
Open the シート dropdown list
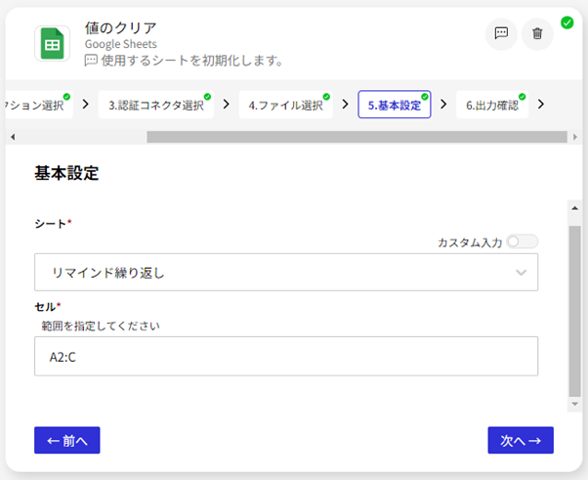click(285, 272)
